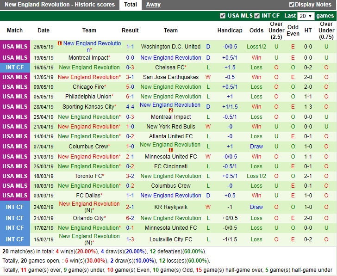Image resolution: width=337 pixels, height=276 pixels.
Task: Click the 20 match(es) in total summary line
Action: (104, 251)
